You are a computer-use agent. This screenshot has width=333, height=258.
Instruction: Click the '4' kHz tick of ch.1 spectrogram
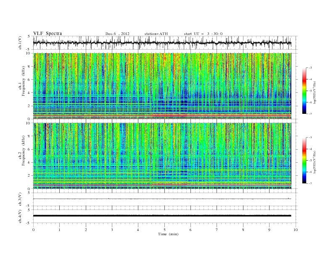point(29,93)
